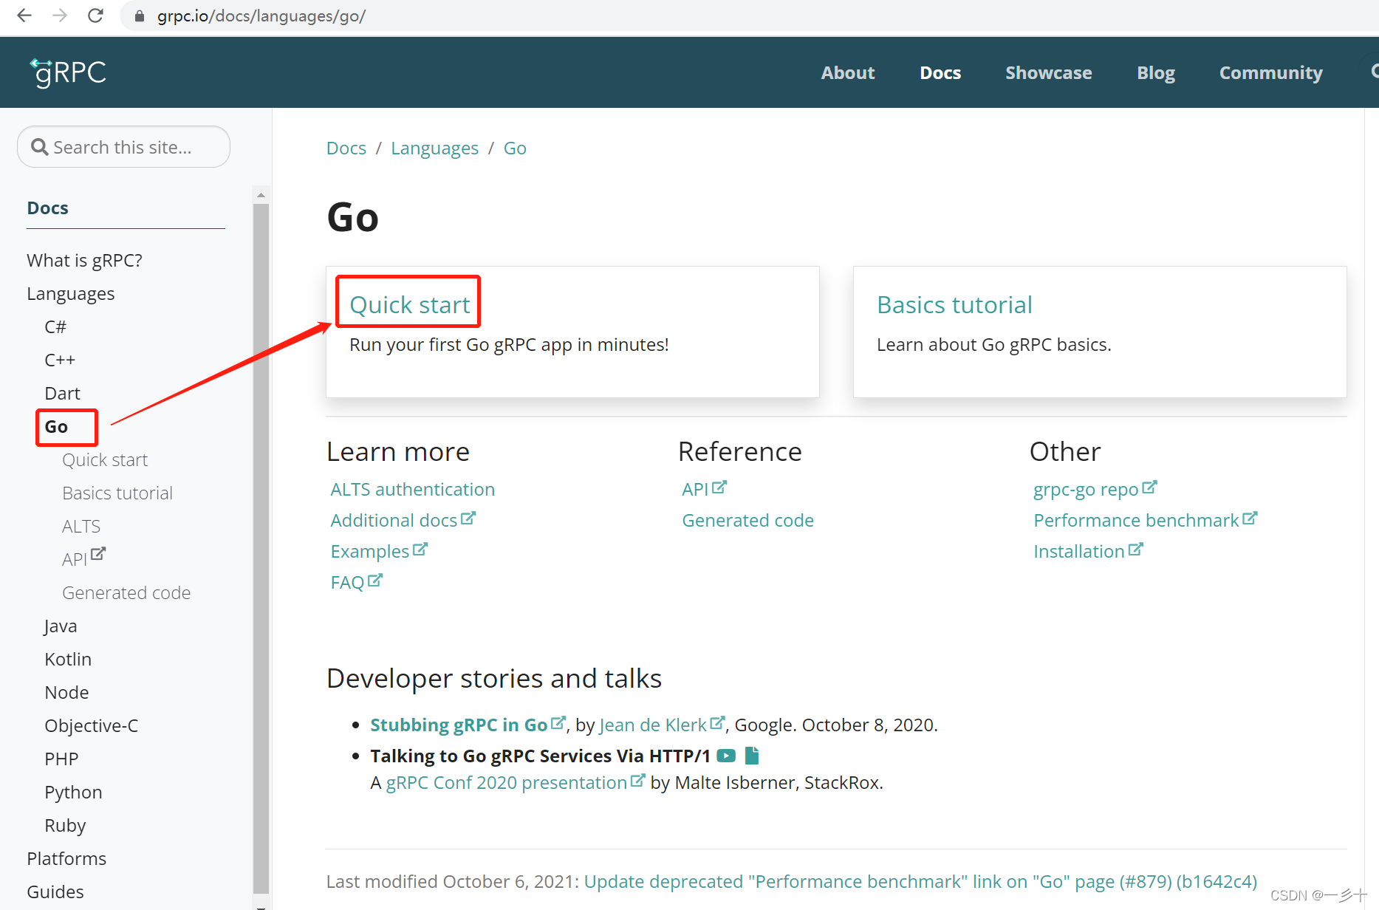Open the Blog navigation item
This screenshot has height=910, width=1379.
[x=1155, y=72]
